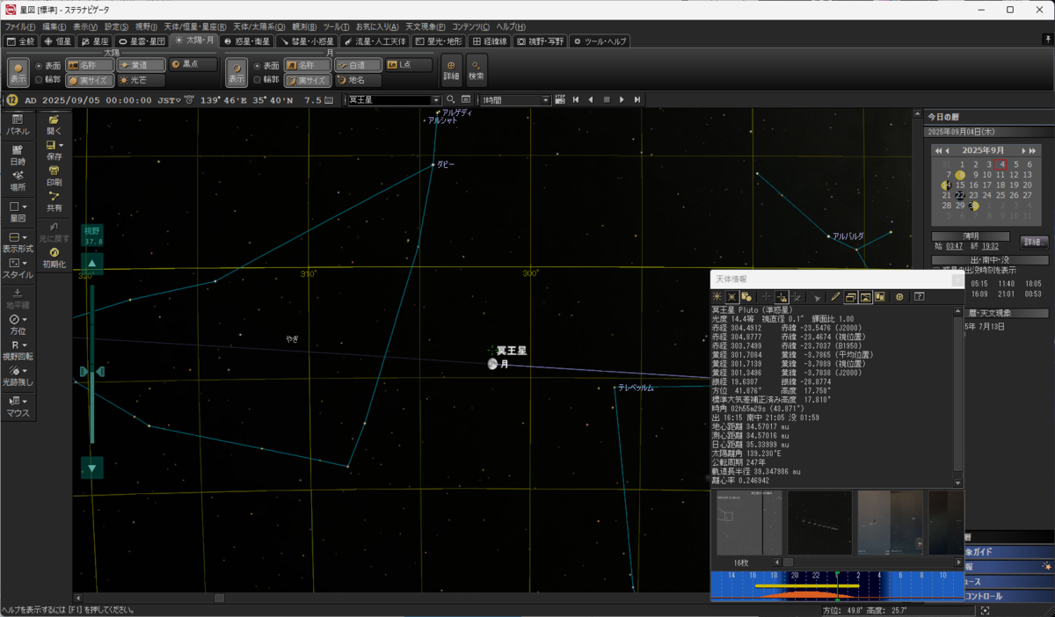Image resolution: width=1055 pixels, height=617 pixels.
Task: Click the help question icon in 天体情報 toolbar
Action: coord(920,297)
